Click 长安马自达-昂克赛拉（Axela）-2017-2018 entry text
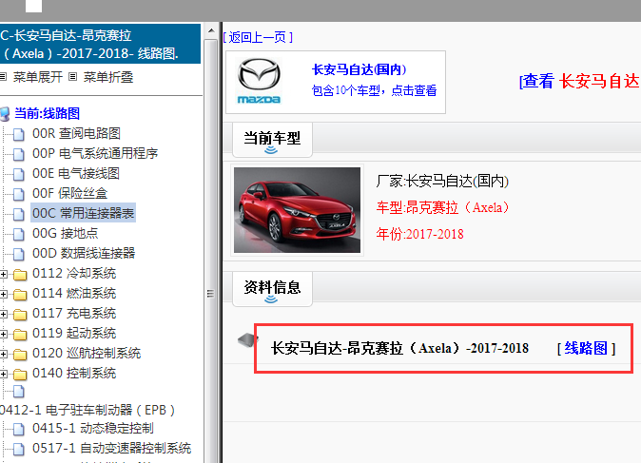 (399, 348)
